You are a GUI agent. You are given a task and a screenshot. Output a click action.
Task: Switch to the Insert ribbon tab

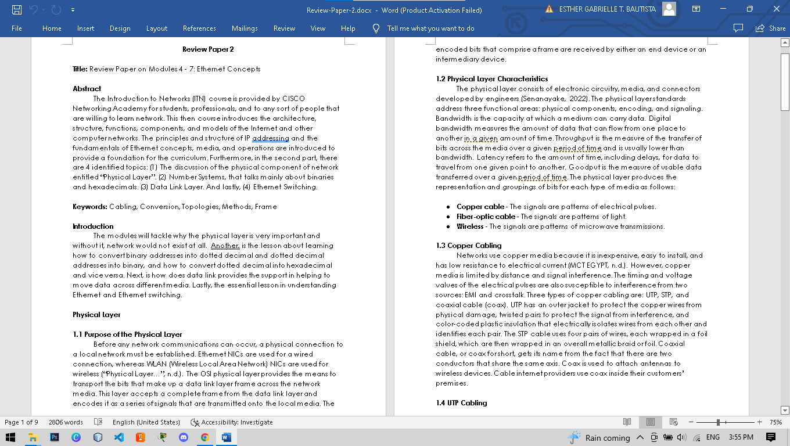[x=85, y=28]
